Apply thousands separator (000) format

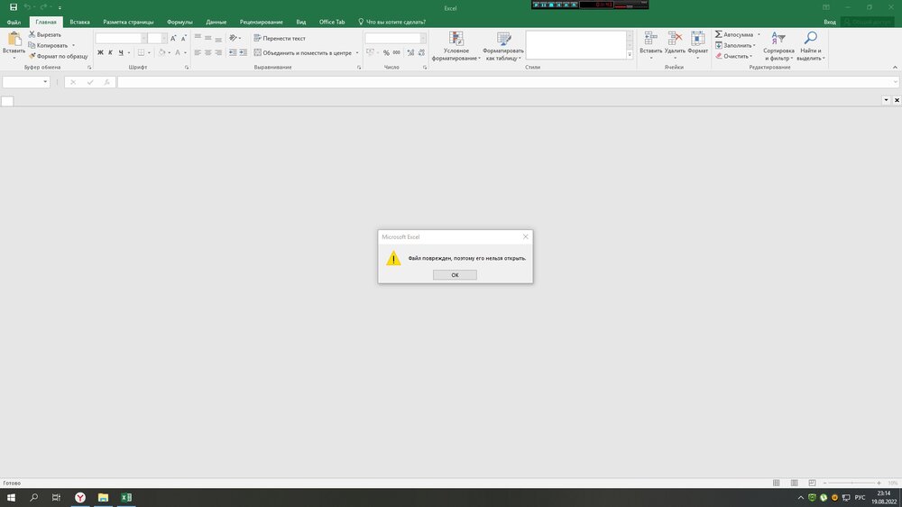396,52
